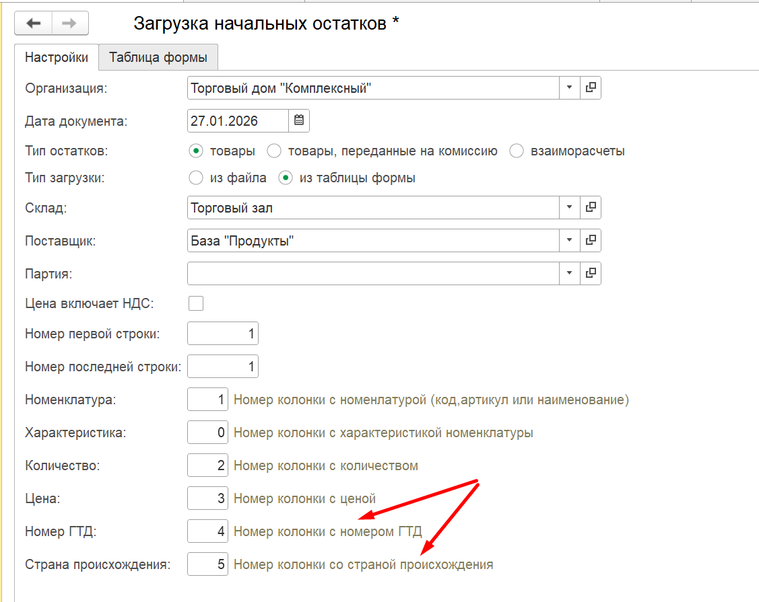
Task: Click the Цена column number field
Action: click(x=207, y=498)
